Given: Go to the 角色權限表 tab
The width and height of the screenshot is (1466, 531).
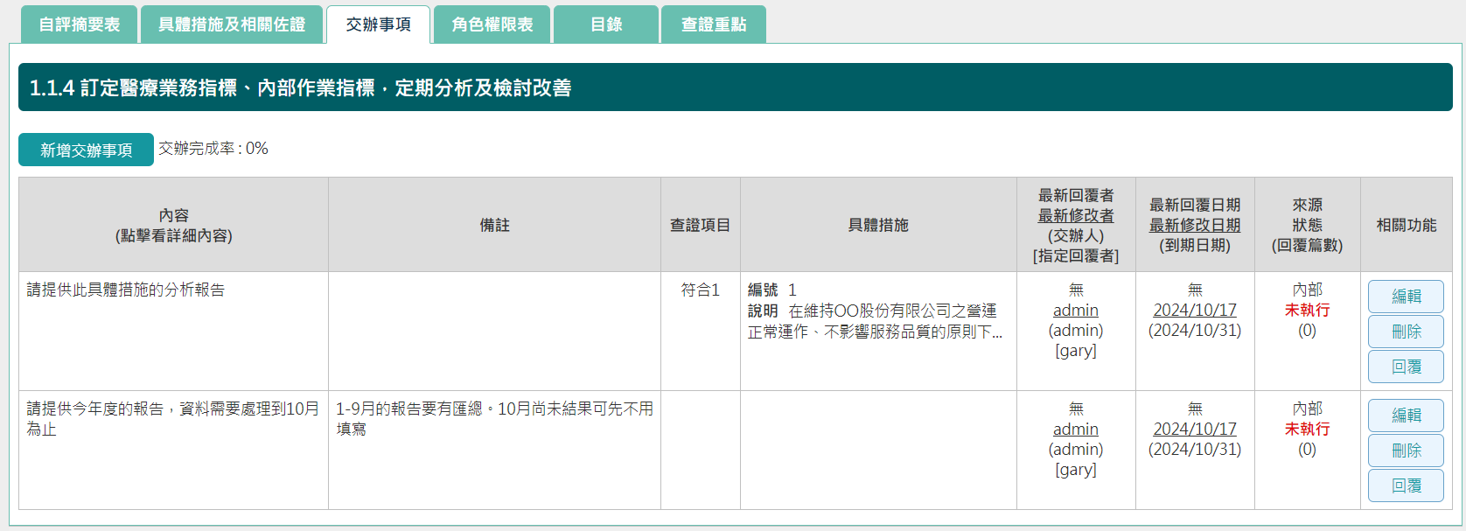Looking at the screenshot, I should pos(492,24).
